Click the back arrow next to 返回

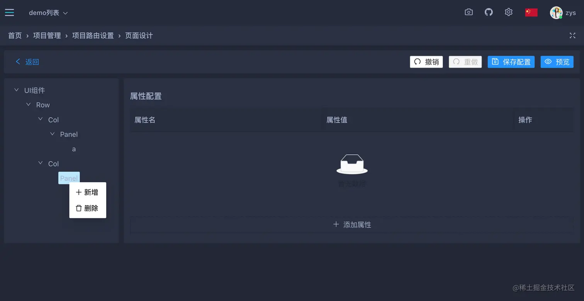click(18, 61)
